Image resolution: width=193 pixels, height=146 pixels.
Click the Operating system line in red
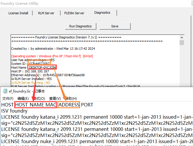pyautogui.click(x=52, y=56)
